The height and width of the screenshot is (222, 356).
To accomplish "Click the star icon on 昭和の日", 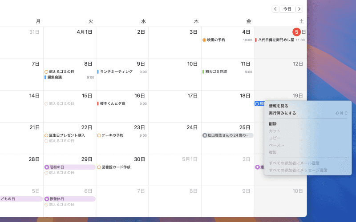I will (47, 167).
